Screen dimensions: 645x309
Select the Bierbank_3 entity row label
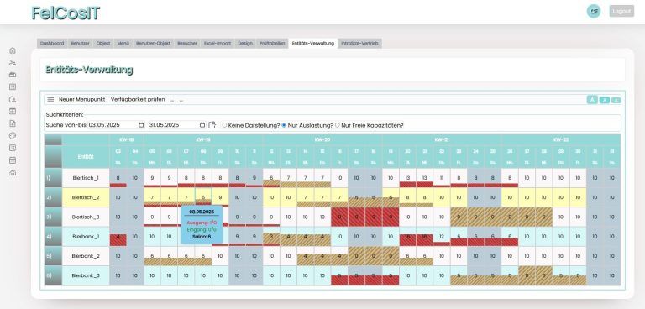tap(86, 275)
